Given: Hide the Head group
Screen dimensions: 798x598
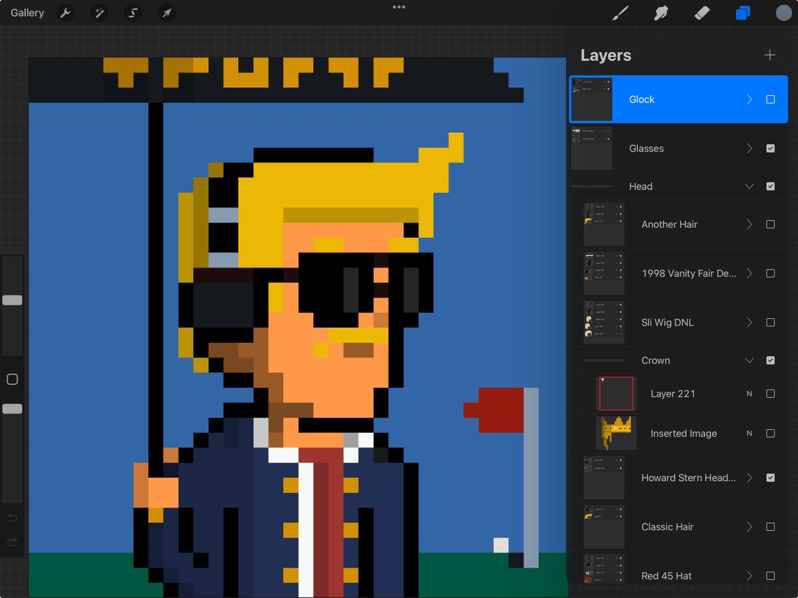Looking at the screenshot, I should 770,186.
